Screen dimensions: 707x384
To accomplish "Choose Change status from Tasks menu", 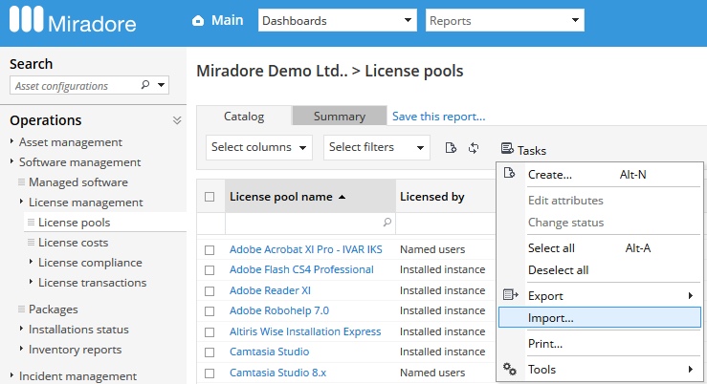I will click(565, 223).
